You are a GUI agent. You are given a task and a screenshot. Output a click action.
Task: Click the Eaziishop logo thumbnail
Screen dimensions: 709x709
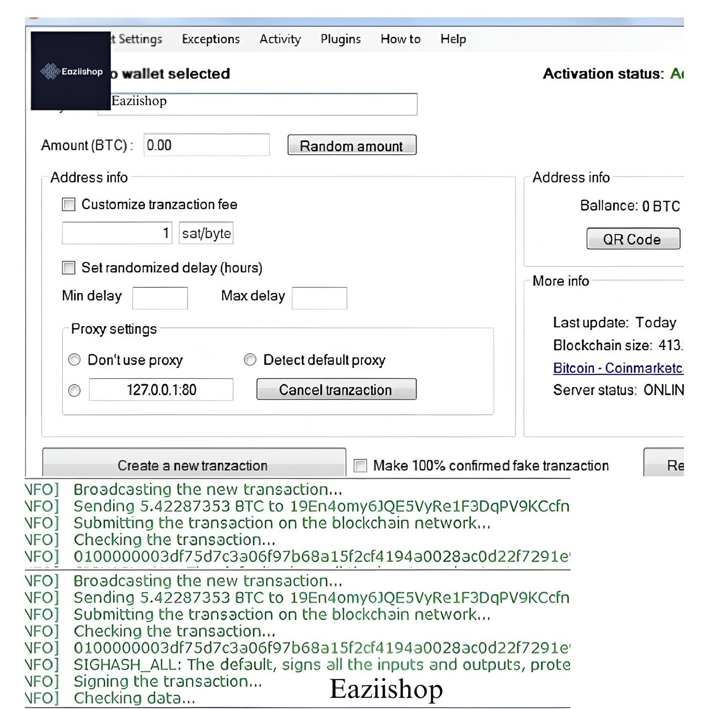[71, 71]
